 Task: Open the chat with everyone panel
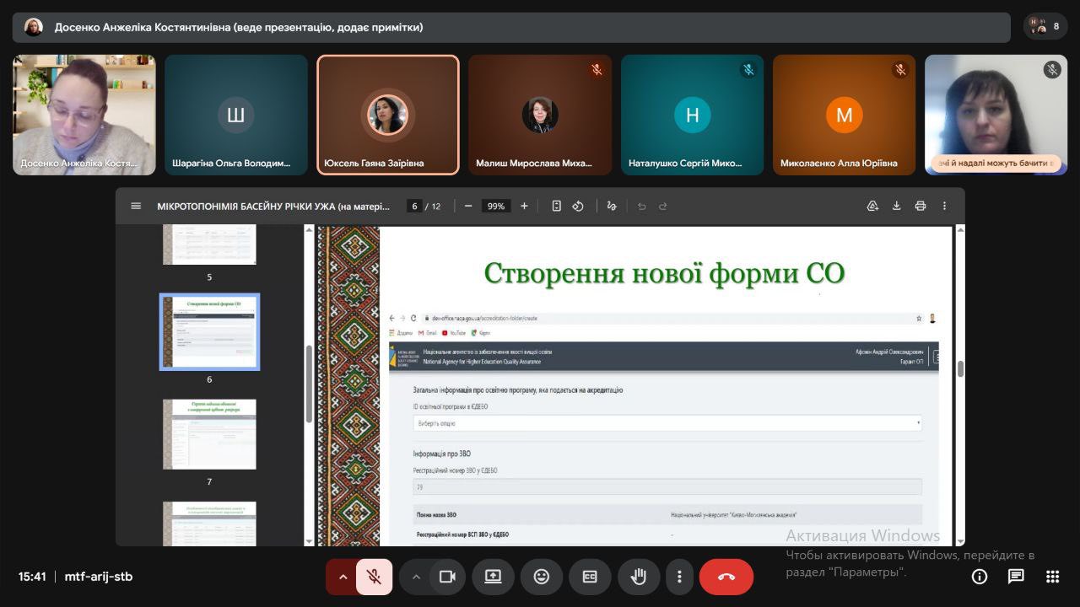[x=1016, y=577]
